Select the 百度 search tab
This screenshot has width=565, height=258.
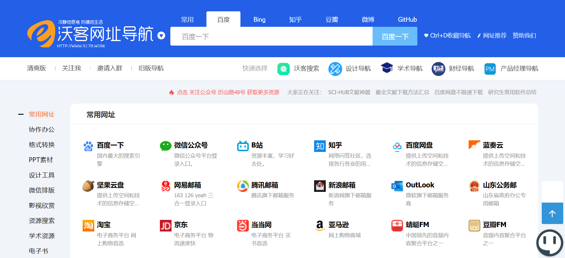coord(223,20)
